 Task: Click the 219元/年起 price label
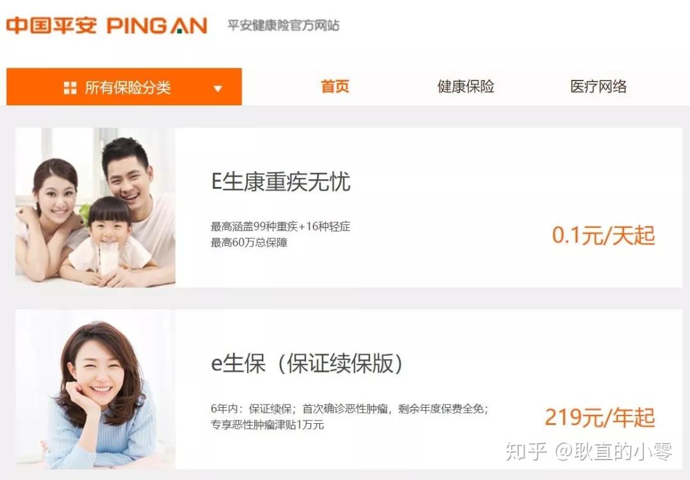coord(600,417)
